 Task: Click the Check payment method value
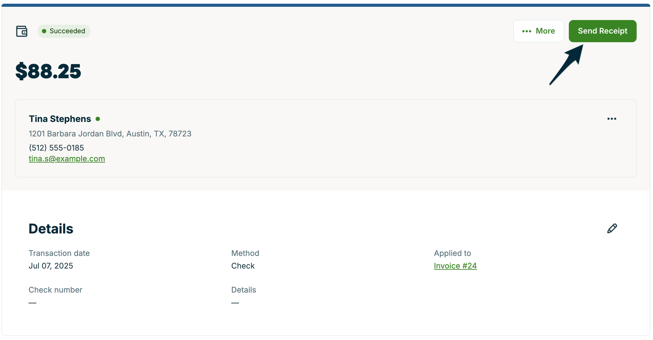point(243,266)
